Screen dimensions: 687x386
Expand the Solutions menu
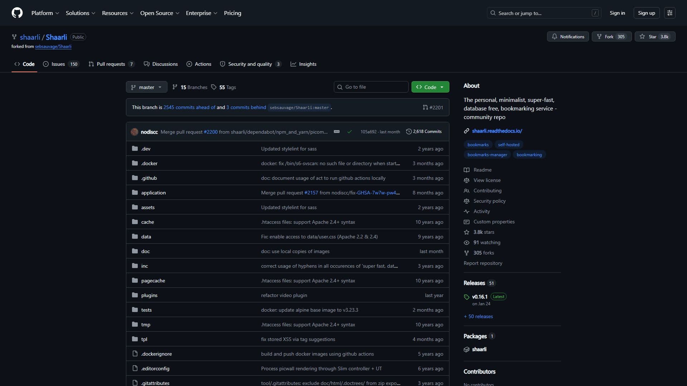(x=81, y=13)
